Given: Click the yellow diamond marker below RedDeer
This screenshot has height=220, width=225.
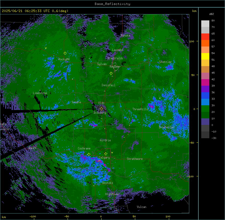Looking at the screenshot, I should (x=111, y=73).
